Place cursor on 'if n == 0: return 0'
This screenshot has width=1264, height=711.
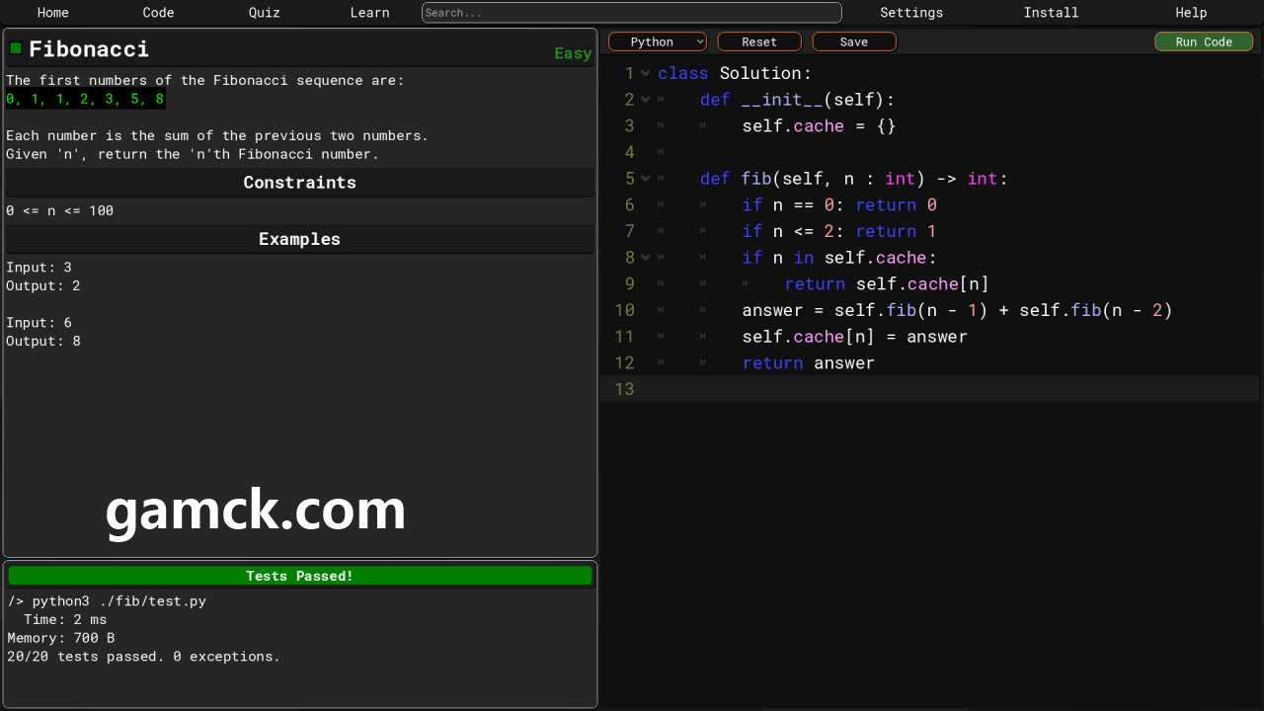[x=839, y=204]
